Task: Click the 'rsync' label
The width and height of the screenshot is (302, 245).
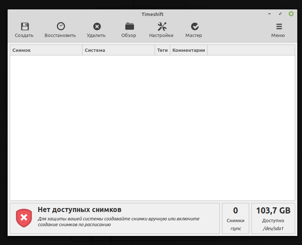Action: 235,229
